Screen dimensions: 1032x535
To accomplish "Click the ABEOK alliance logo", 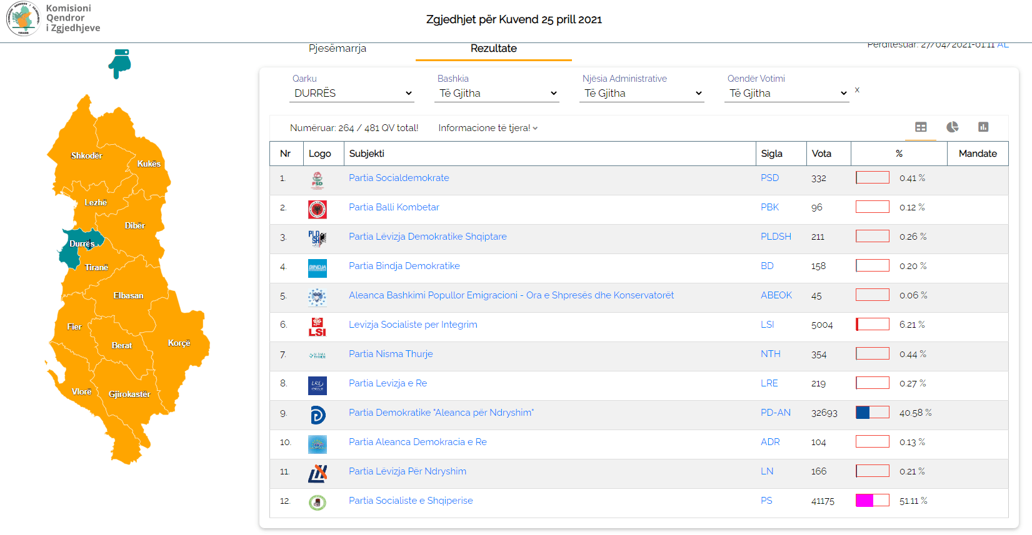I will (318, 298).
